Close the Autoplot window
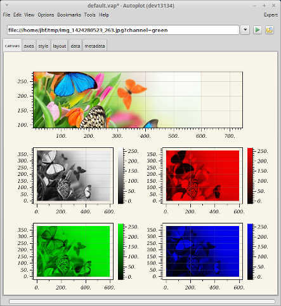 point(273,6)
